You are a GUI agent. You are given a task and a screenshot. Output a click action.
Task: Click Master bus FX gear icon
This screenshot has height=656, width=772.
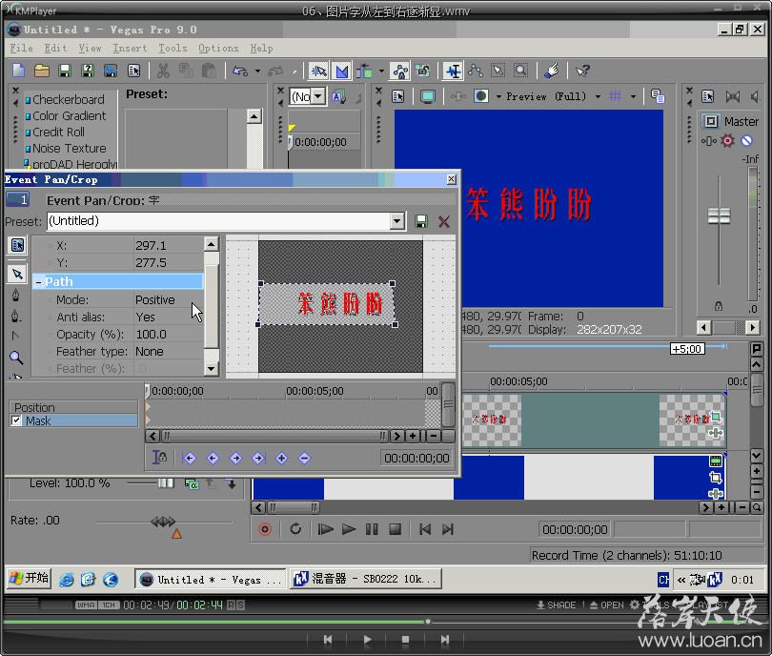[x=727, y=141]
